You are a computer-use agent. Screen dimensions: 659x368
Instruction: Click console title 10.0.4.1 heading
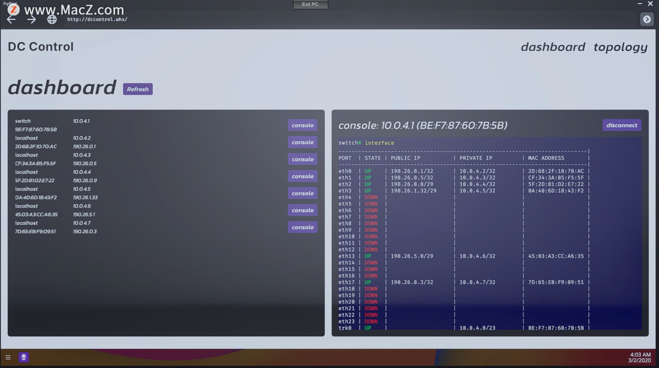tap(423, 125)
